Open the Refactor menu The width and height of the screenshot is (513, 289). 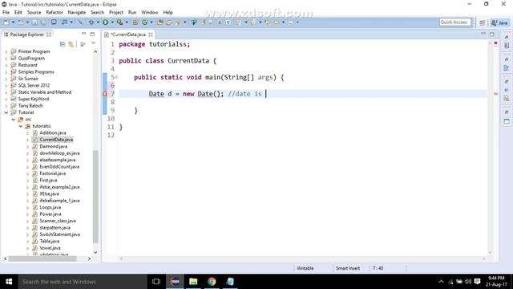tap(55, 13)
